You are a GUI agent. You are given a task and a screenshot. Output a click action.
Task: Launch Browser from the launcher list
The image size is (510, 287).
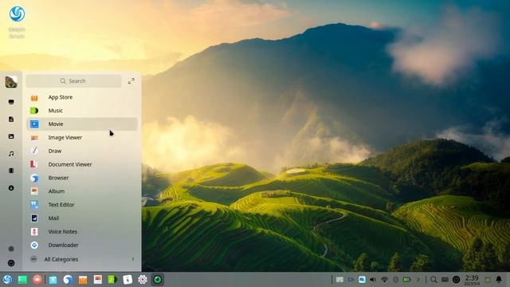click(81, 178)
